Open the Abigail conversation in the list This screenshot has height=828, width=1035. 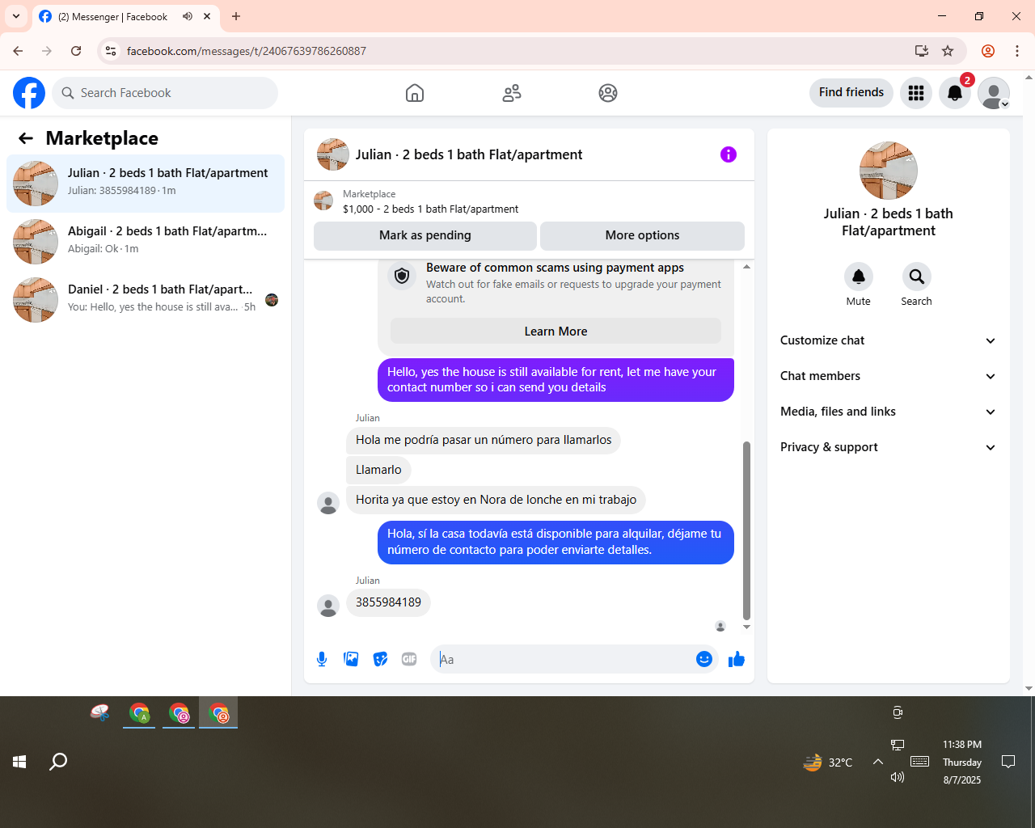click(x=146, y=242)
